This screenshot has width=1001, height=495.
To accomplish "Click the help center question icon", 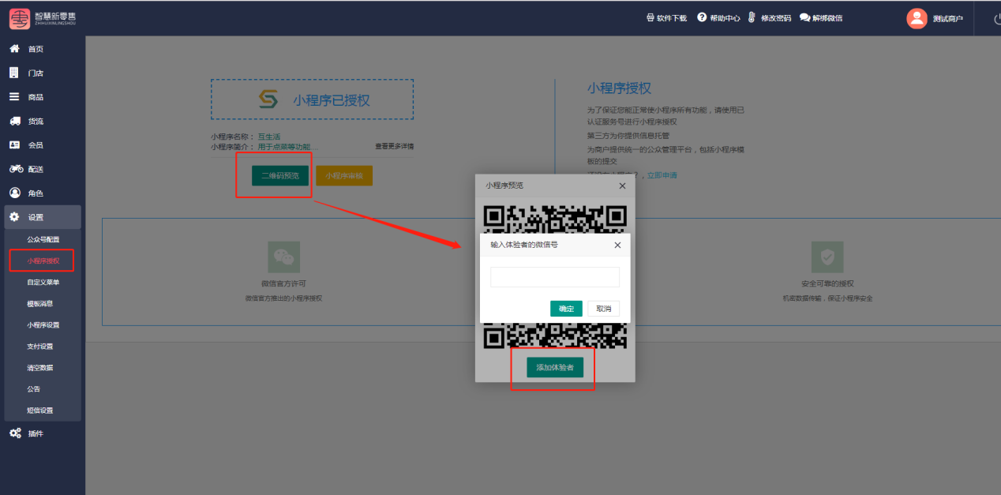I will click(702, 17).
